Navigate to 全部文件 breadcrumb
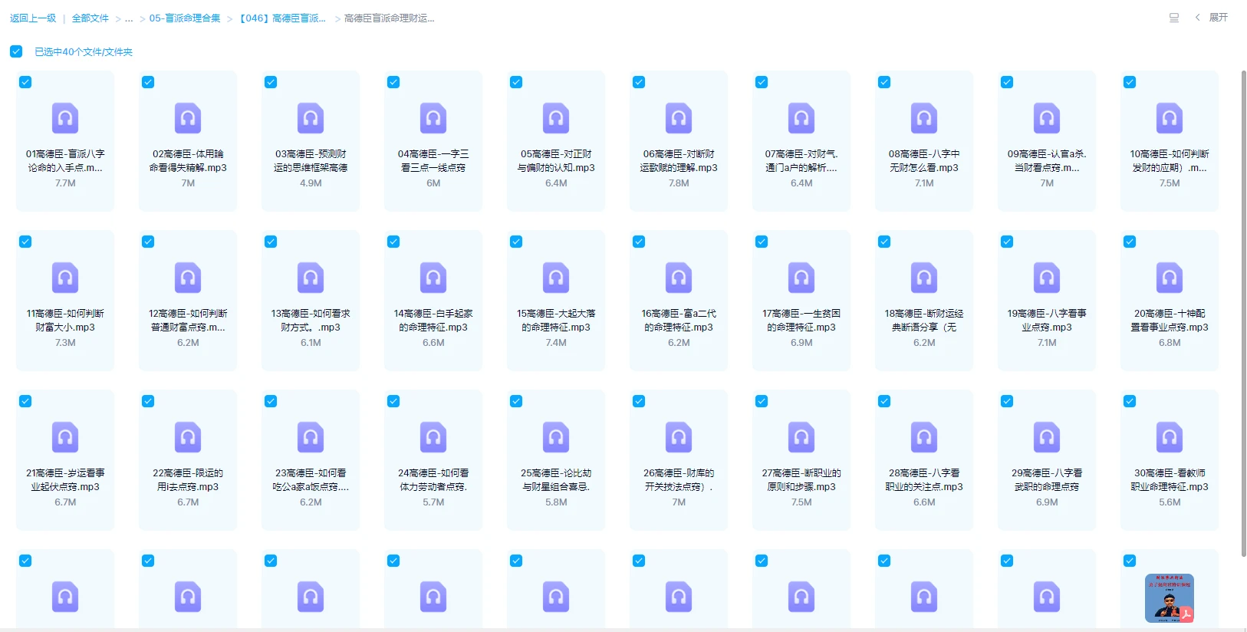This screenshot has height=632, width=1247. [x=90, y=18]
